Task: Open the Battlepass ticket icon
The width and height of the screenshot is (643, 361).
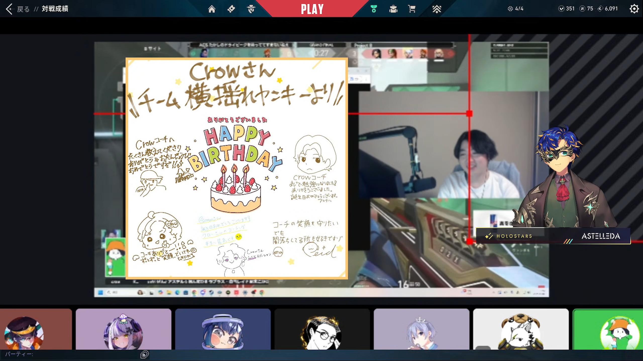Action: coord(231,9)
